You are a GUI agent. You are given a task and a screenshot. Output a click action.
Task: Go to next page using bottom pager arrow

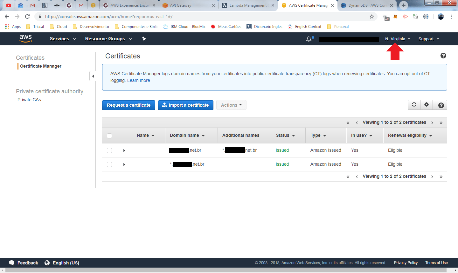point(432,176)
